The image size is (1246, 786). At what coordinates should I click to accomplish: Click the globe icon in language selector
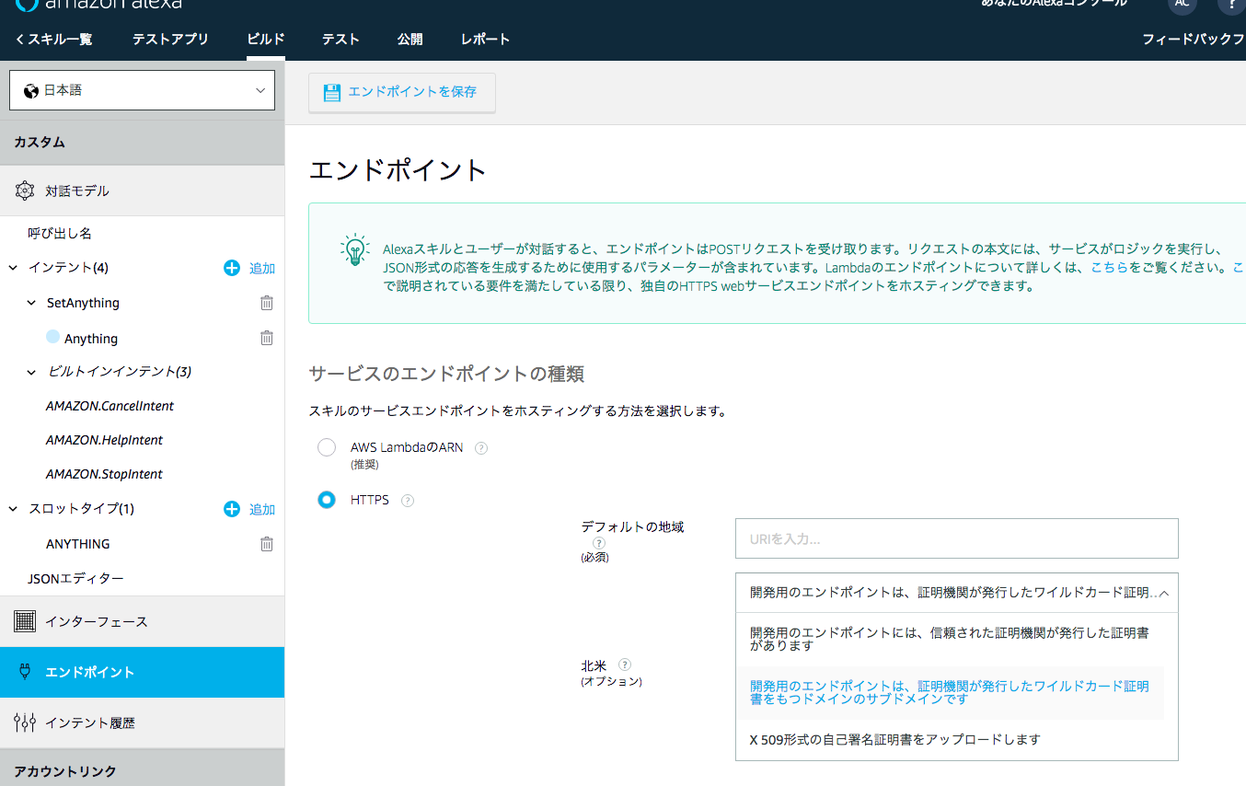coord(31,90)
